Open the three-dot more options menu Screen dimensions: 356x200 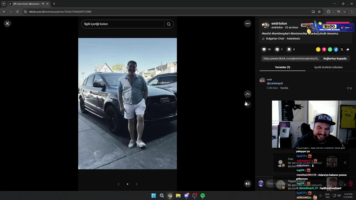click(248, 24)
